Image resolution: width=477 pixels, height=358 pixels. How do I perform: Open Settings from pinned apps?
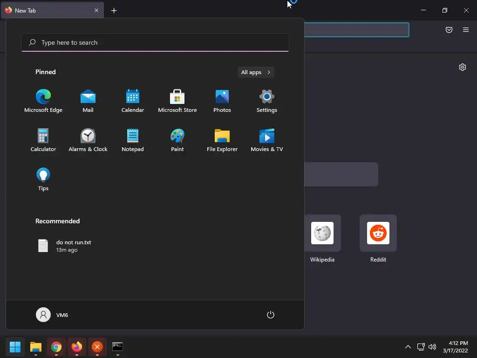pyautogui.click(x=267, y=101)
